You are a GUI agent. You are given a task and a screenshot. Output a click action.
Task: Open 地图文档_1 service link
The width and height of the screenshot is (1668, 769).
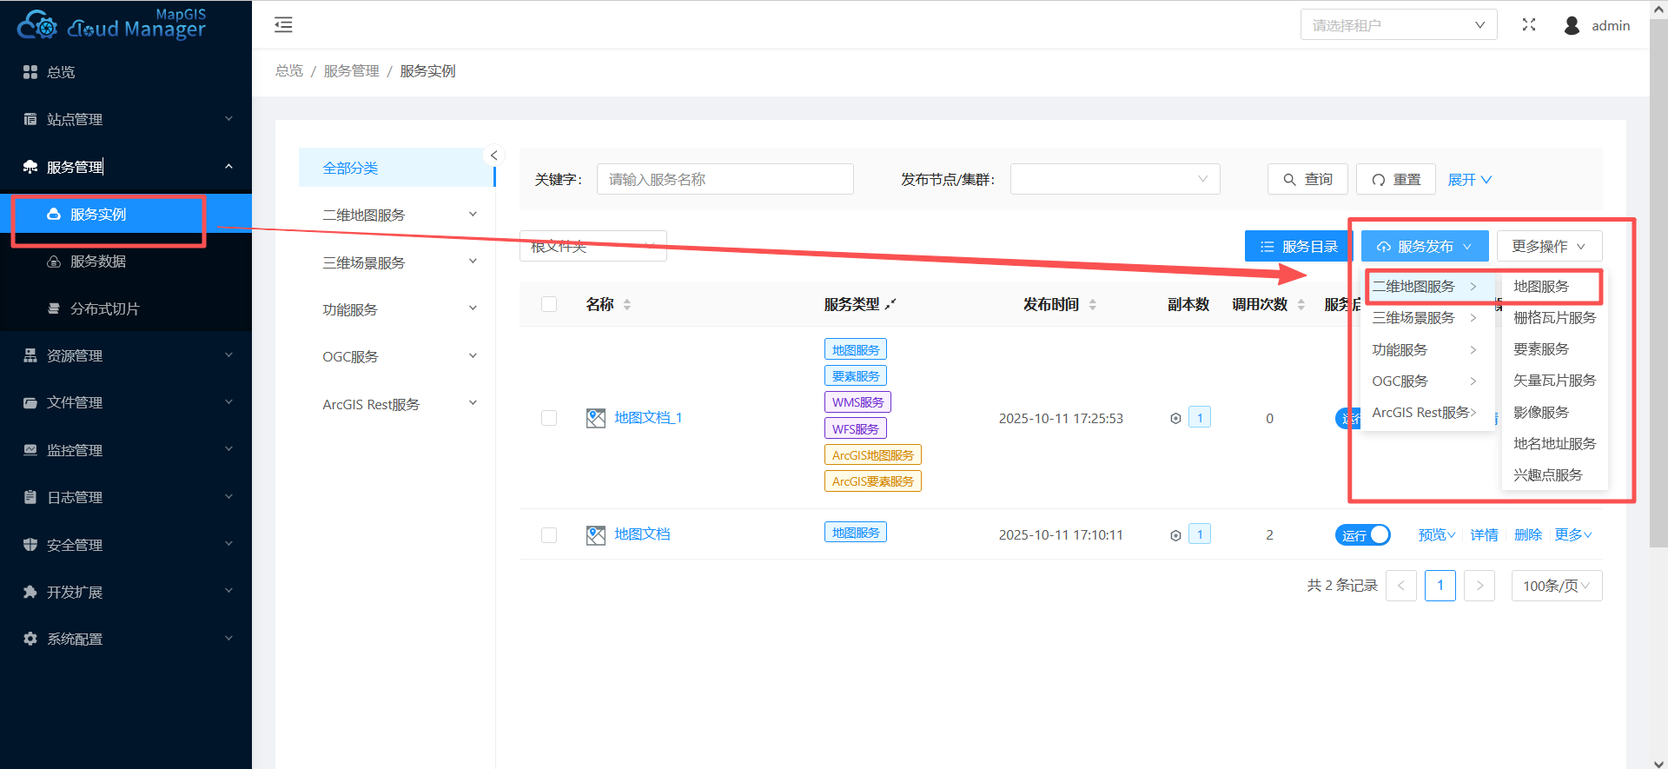click(x=648, y=418)
